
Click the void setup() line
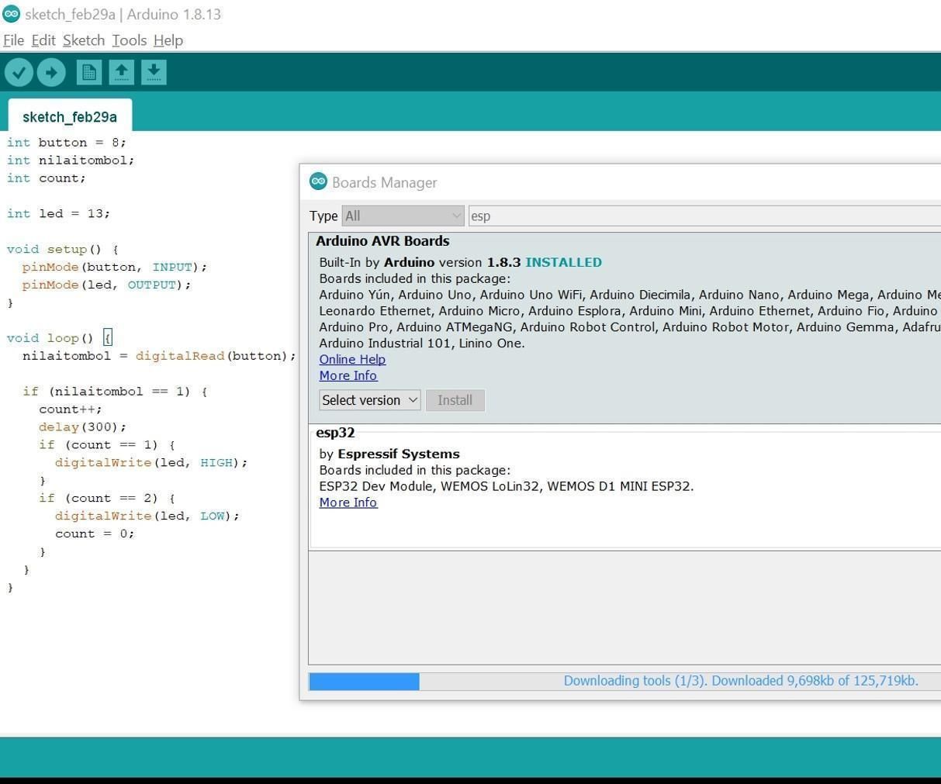(x=63, y=250)
